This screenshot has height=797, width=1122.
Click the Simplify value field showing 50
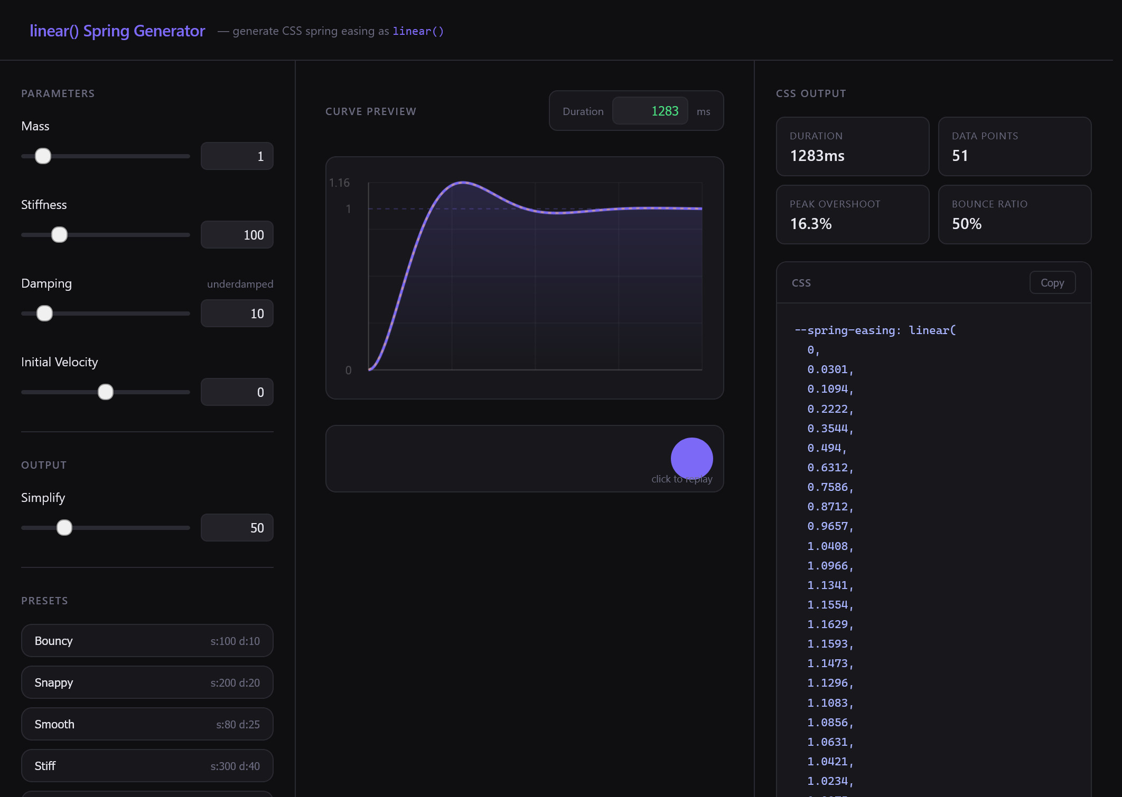pyautogui.click(x=237, y=528)
